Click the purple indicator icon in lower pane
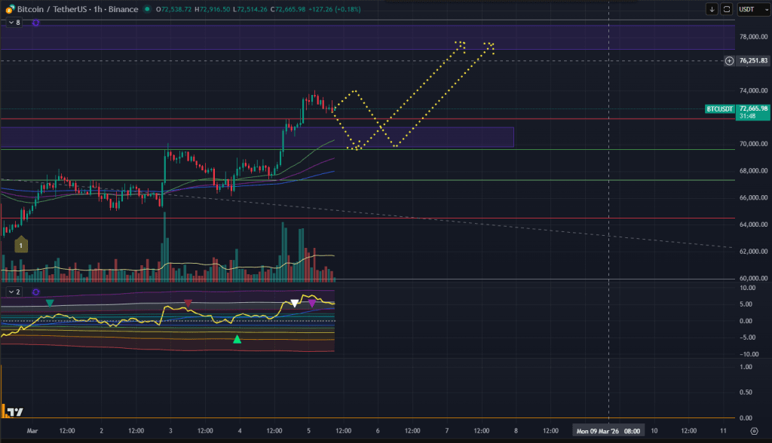The width and height of the screenshot is (772, 443). tap(35, 291)
